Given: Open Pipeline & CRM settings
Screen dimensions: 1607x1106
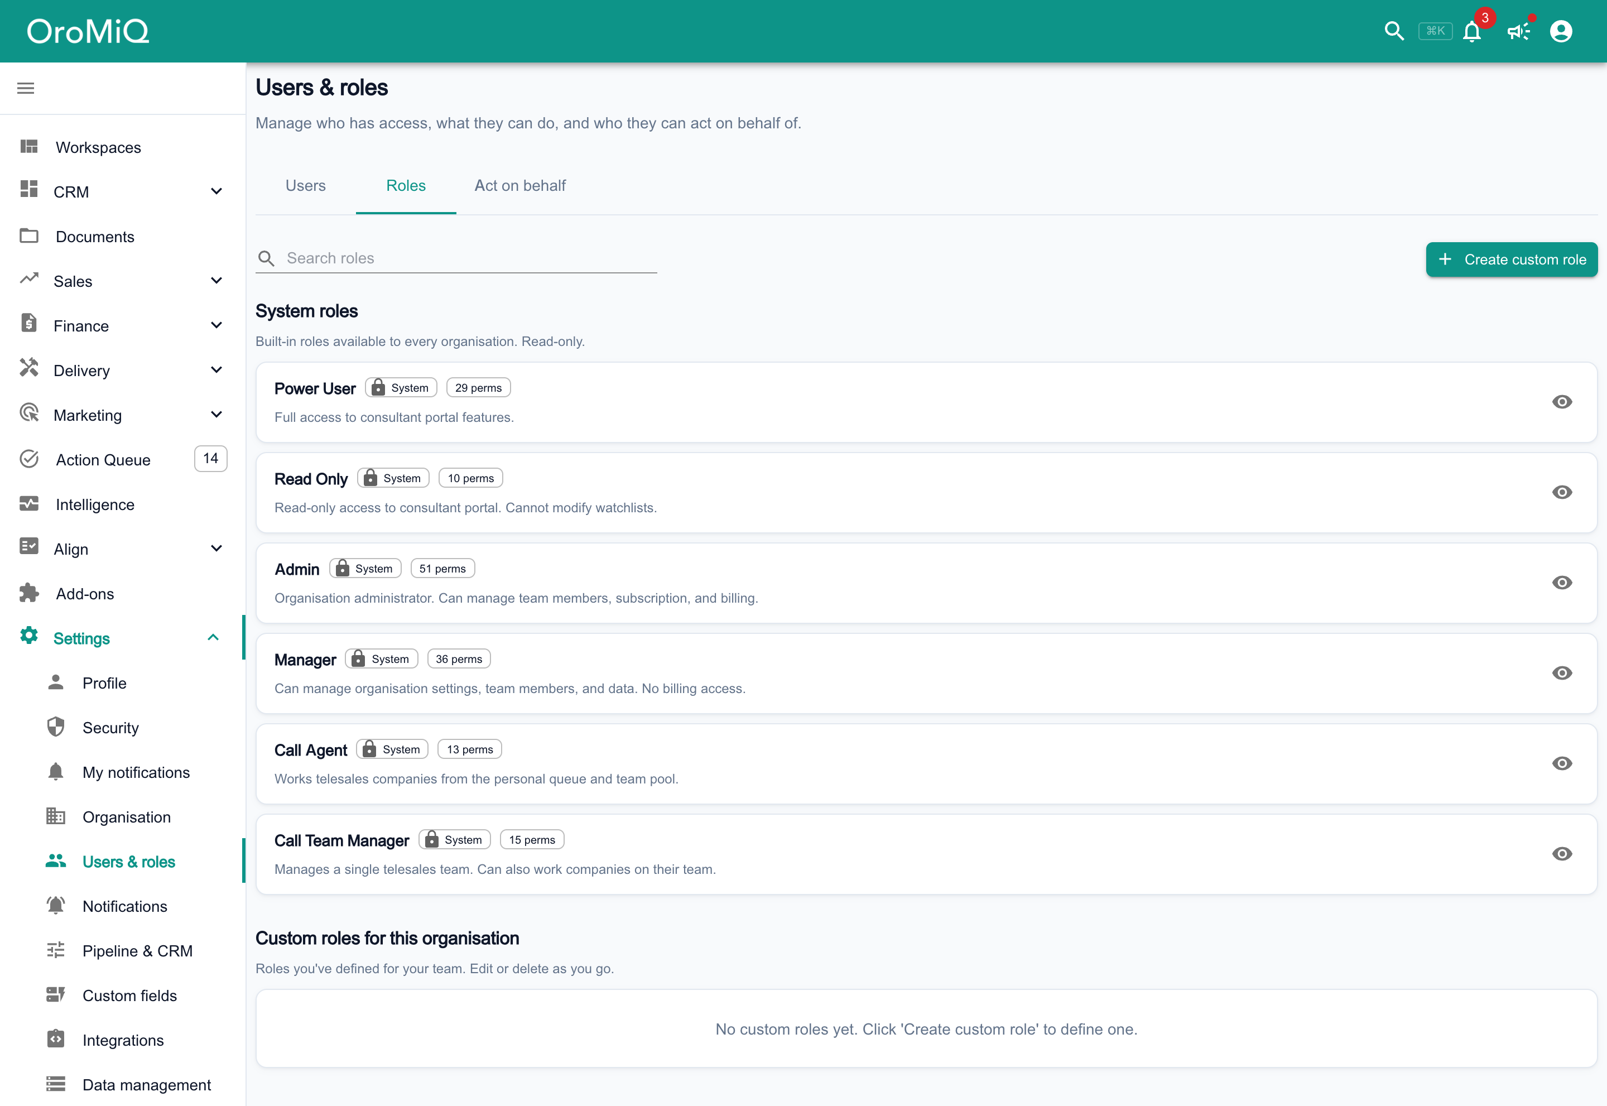Looking at the screenshot, I should coord(123,951).
